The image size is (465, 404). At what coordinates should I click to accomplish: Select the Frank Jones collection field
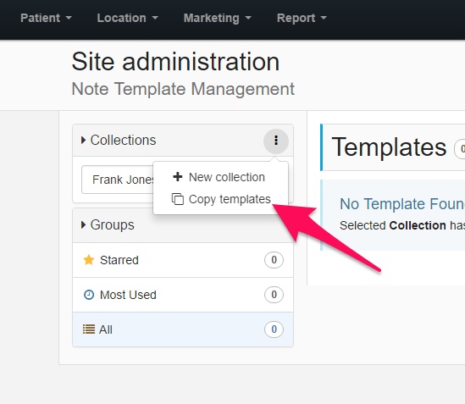[x=118, y=180]
